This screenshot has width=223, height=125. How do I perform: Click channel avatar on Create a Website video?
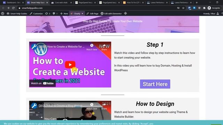pyautogui.click(x=34, y=47)
